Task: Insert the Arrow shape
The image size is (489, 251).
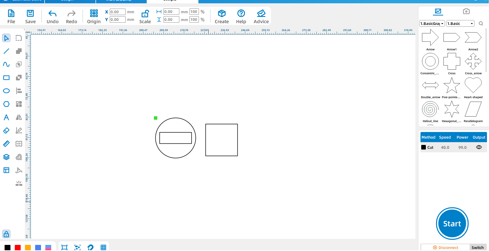Action: (430, 37)
